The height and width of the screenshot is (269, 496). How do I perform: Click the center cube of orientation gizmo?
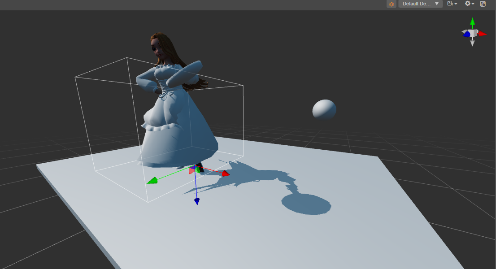[473, 33]
